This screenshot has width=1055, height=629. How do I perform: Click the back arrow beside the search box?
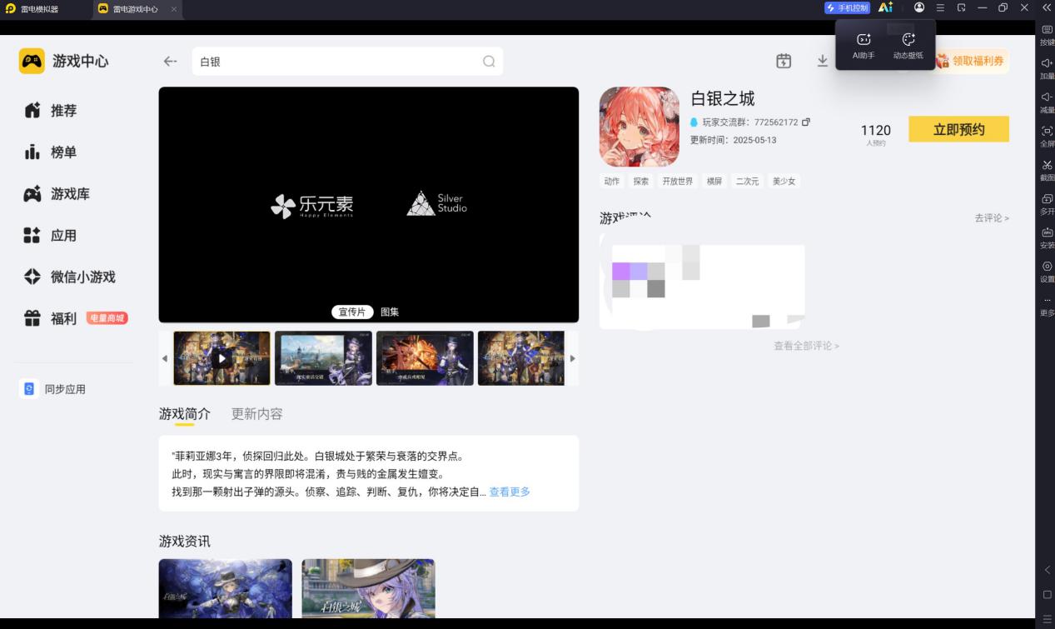(170, 62)
